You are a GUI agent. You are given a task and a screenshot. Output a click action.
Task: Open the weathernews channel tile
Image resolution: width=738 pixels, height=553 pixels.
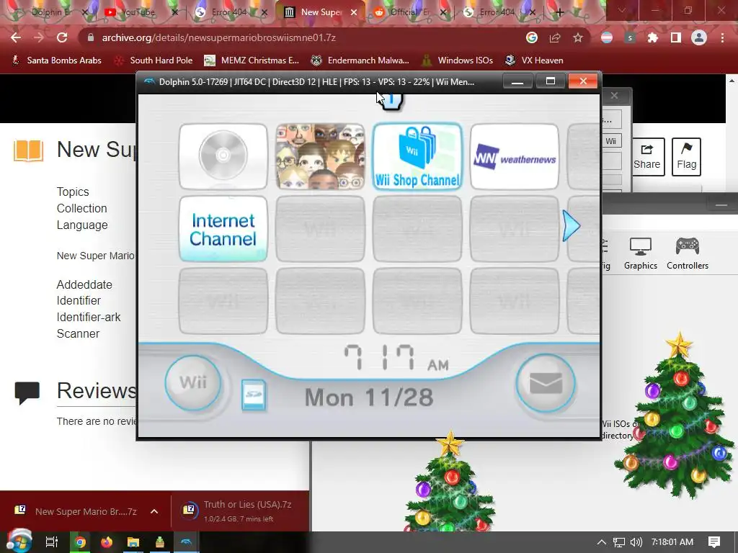click(x=515, y=156)
